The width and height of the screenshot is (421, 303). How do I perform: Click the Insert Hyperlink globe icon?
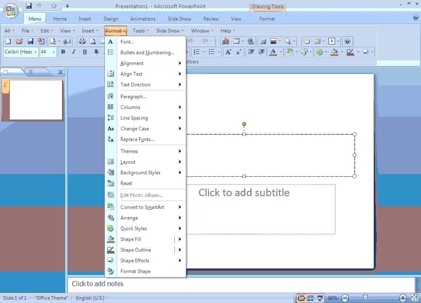[x=250, y=42]
